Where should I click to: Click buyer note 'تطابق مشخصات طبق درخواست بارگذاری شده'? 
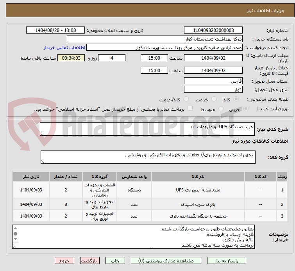pyautogui.click(x=208, y=229)
